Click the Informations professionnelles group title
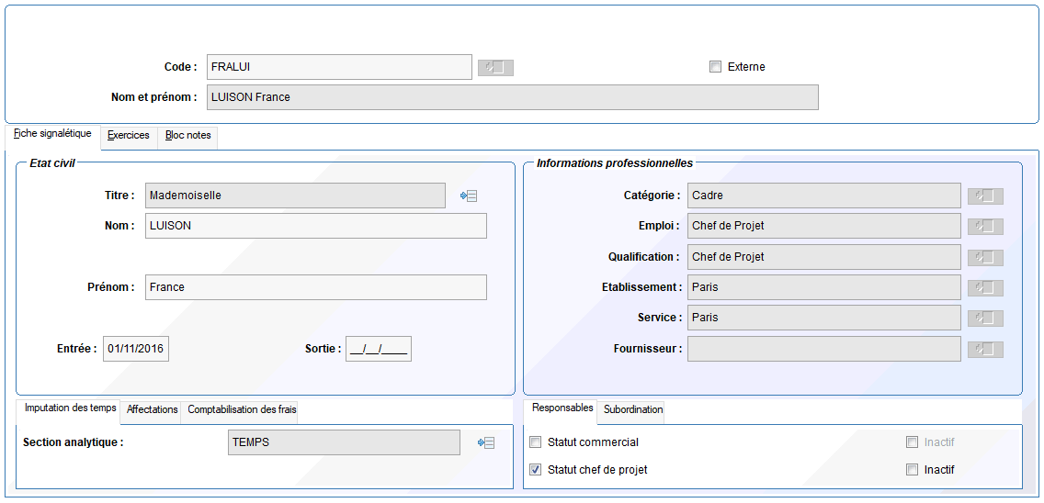 615,162
